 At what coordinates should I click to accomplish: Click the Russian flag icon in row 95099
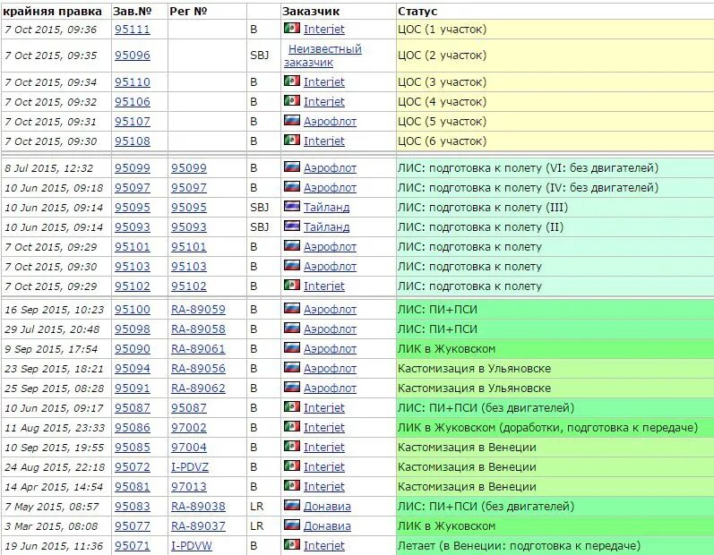(x=292, y=167)
